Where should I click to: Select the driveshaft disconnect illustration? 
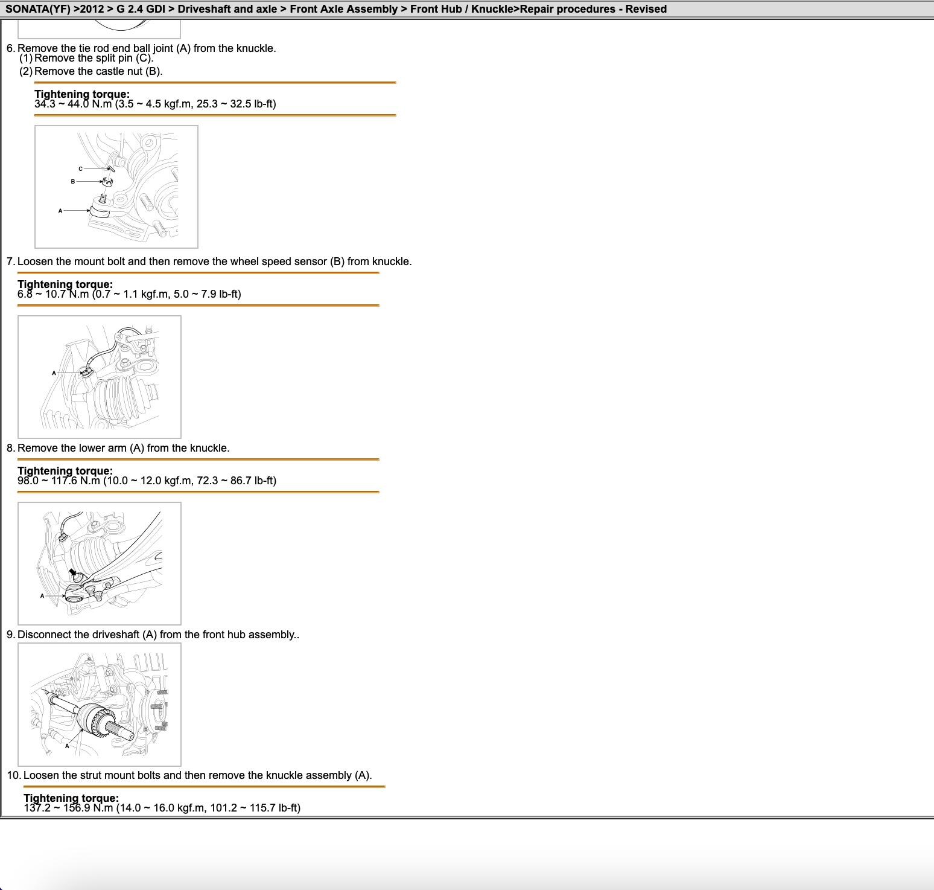tap(100, 704)
